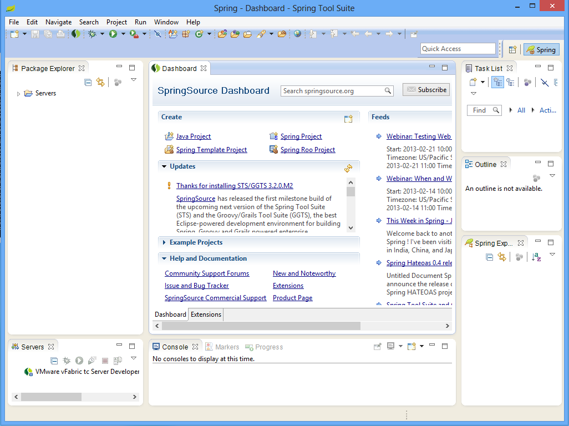Open the Spring perspective button top right
This screenshot has height=426, width=569.
pos(541,49)
